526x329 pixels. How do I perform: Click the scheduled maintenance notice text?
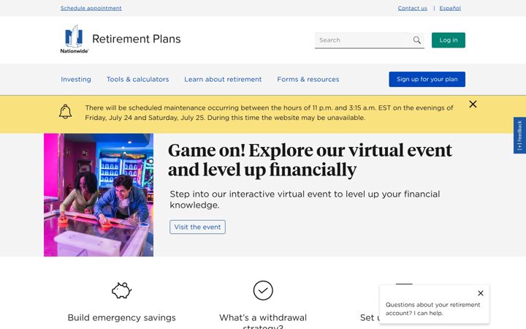(269, 113)
